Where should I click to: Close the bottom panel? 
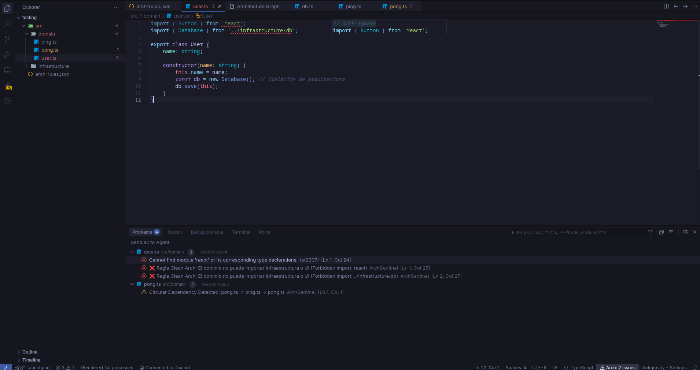click(x=695, y=232)
